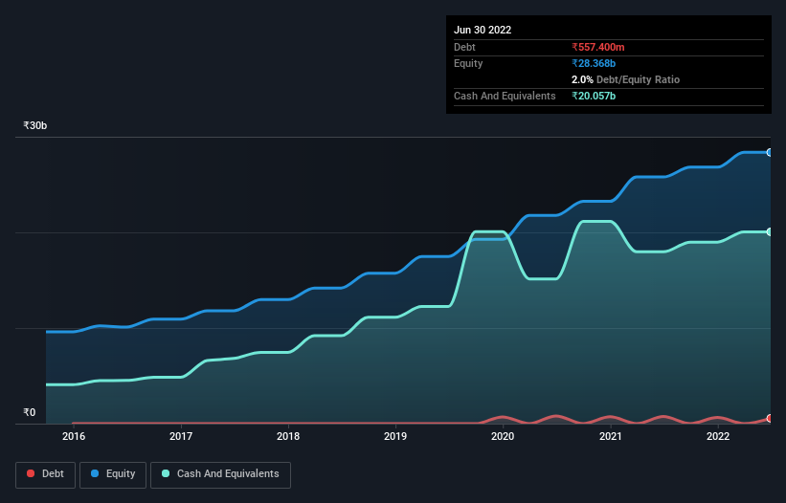Screen dimensions: 786x503
Task: Select the 2021 axis label
Action: pos(611,436)
